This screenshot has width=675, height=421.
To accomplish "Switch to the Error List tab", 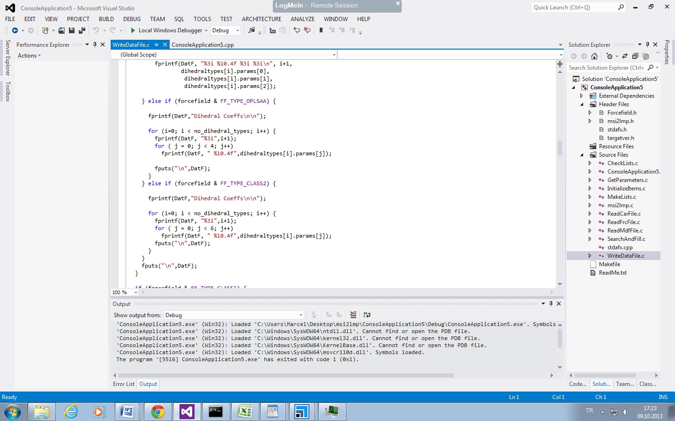I will 124,384.
